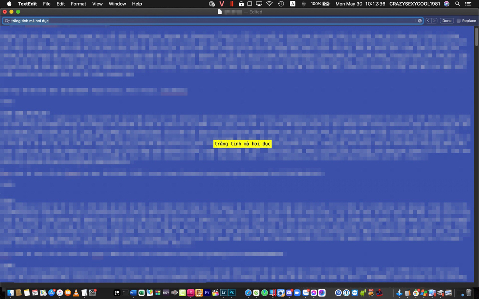Click the Done button in find bar
The image size is (479, 299).
pyautogui.click(x=447, y=21)
